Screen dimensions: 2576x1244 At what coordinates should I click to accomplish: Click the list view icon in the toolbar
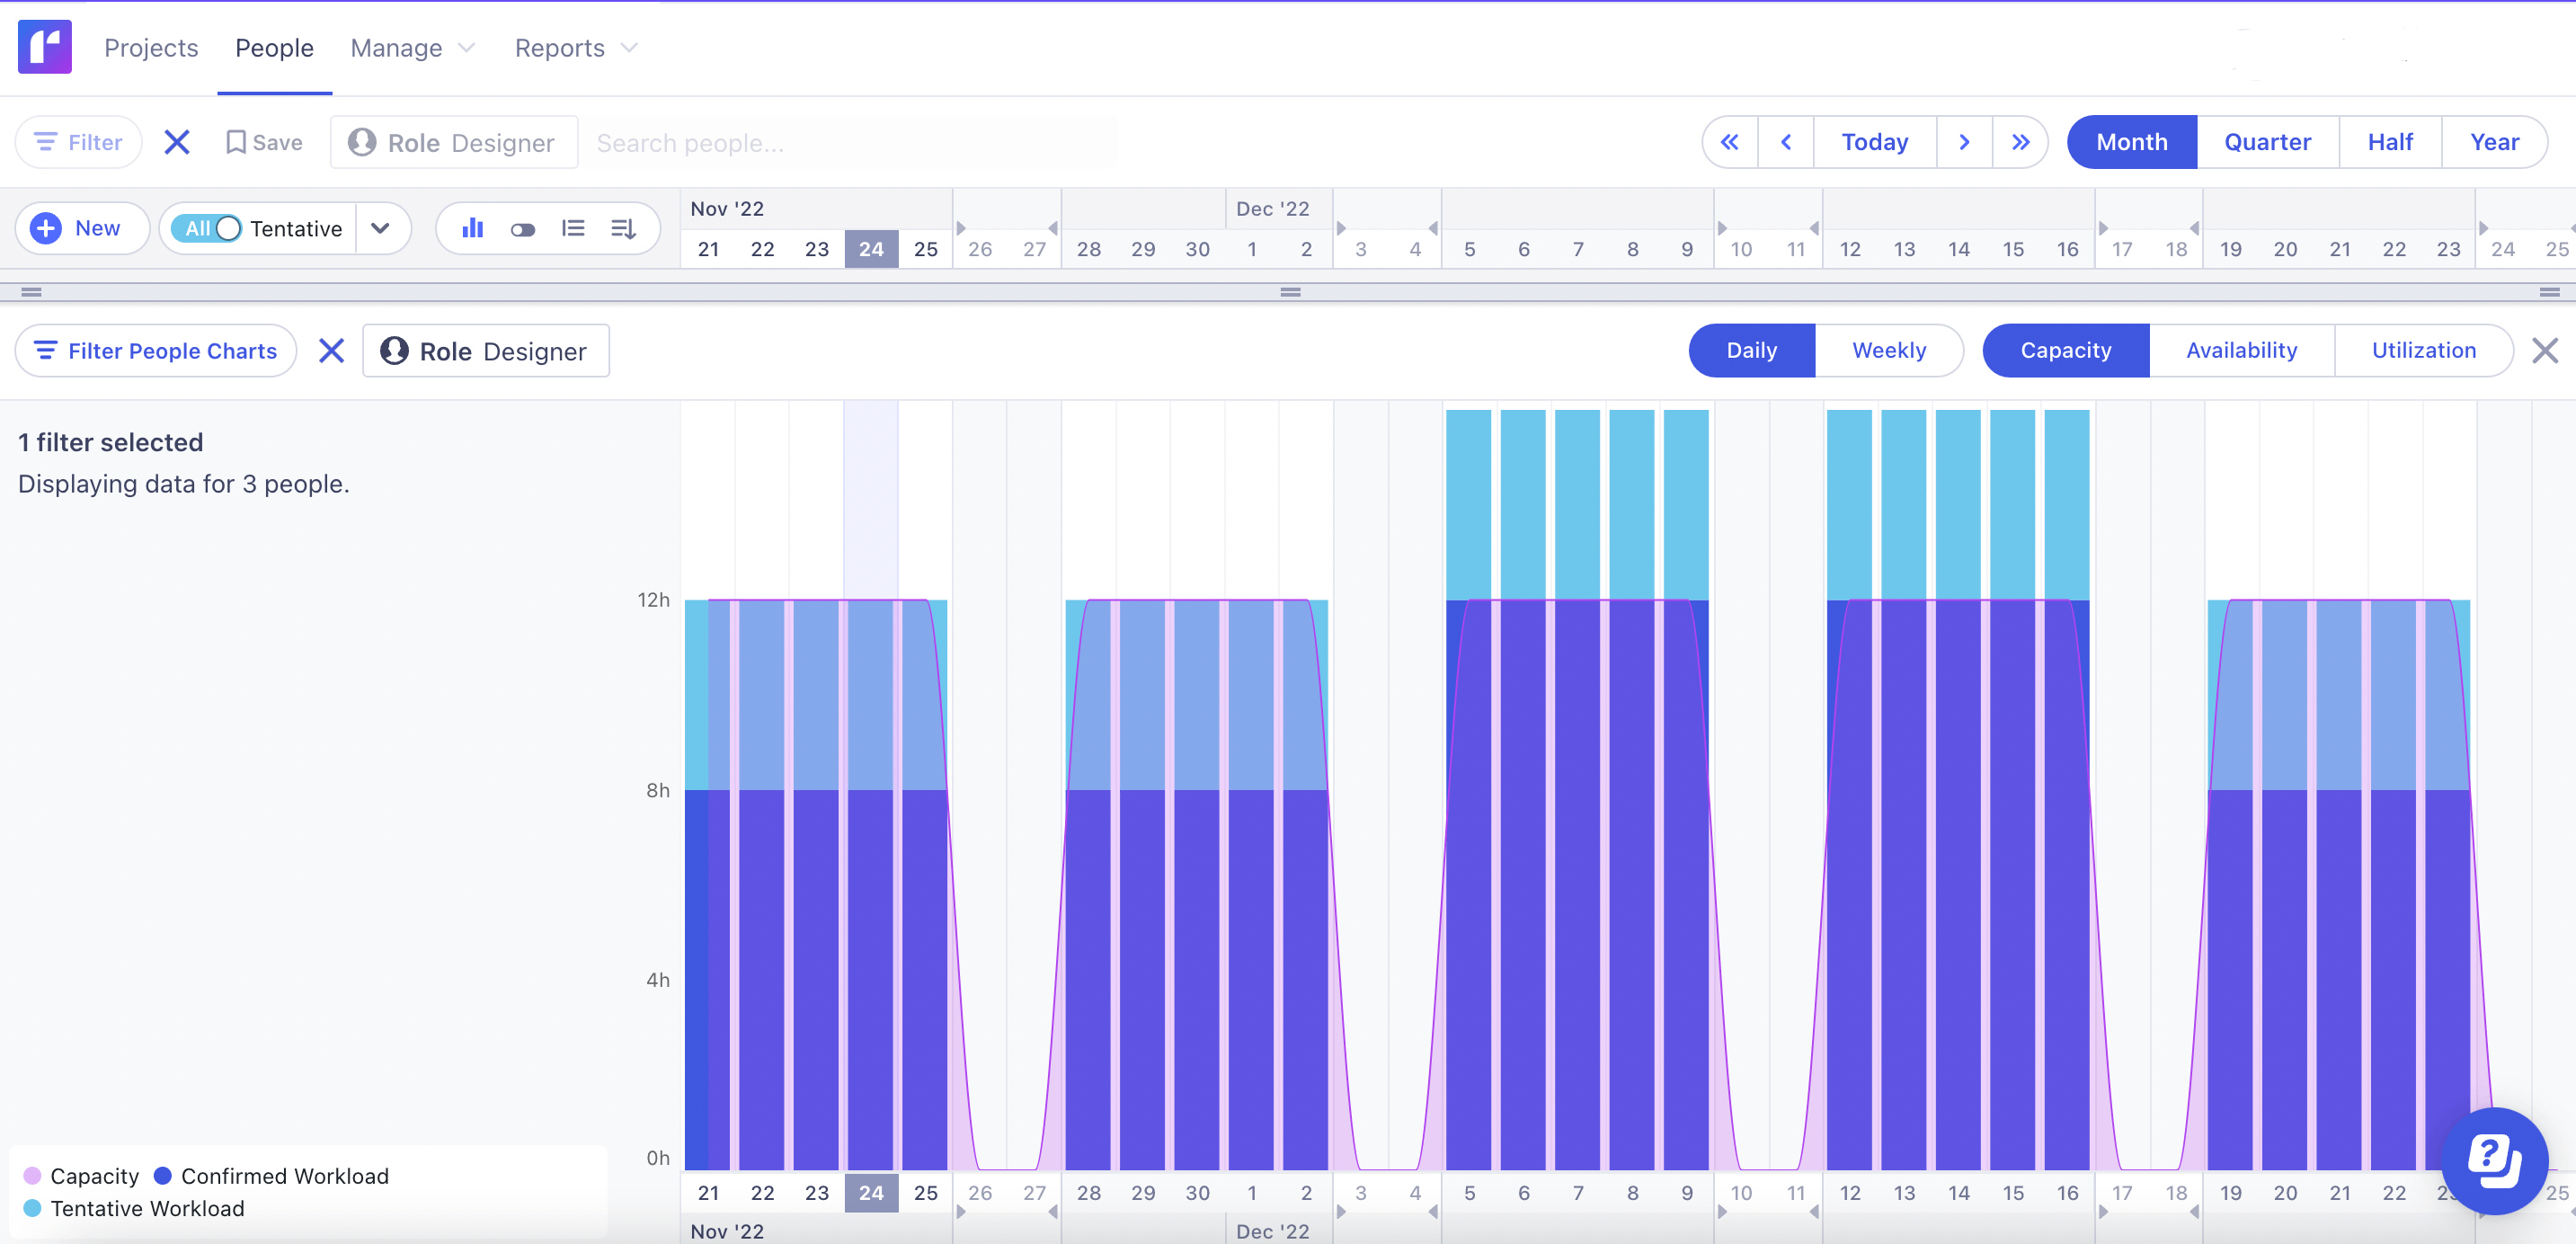(573, 228)
